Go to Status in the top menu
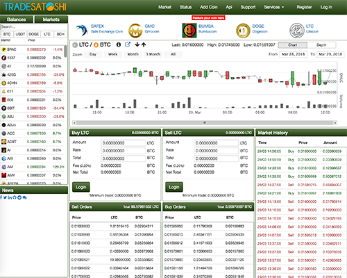The width and height of the screenshot is (347, 278). pos(185,7)
